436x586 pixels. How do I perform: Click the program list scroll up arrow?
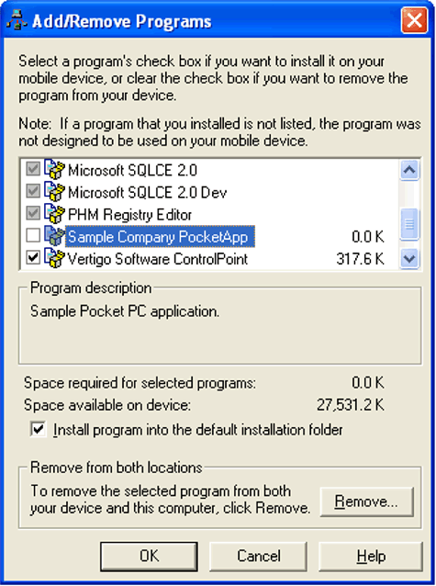(x=409, y=170)
